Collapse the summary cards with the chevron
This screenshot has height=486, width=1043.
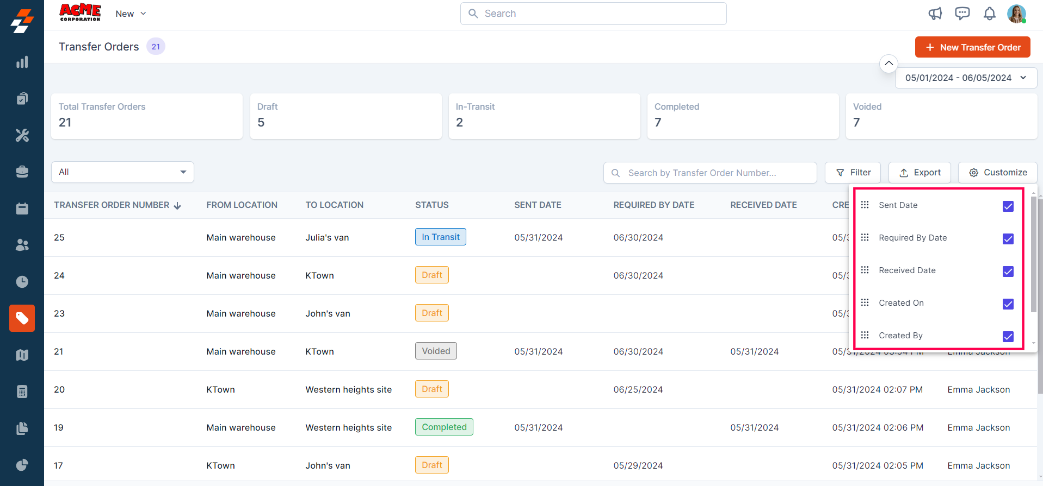click(888, 64)
